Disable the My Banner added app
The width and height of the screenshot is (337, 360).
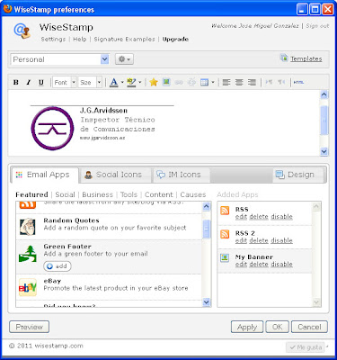click(x=281, y=264)
